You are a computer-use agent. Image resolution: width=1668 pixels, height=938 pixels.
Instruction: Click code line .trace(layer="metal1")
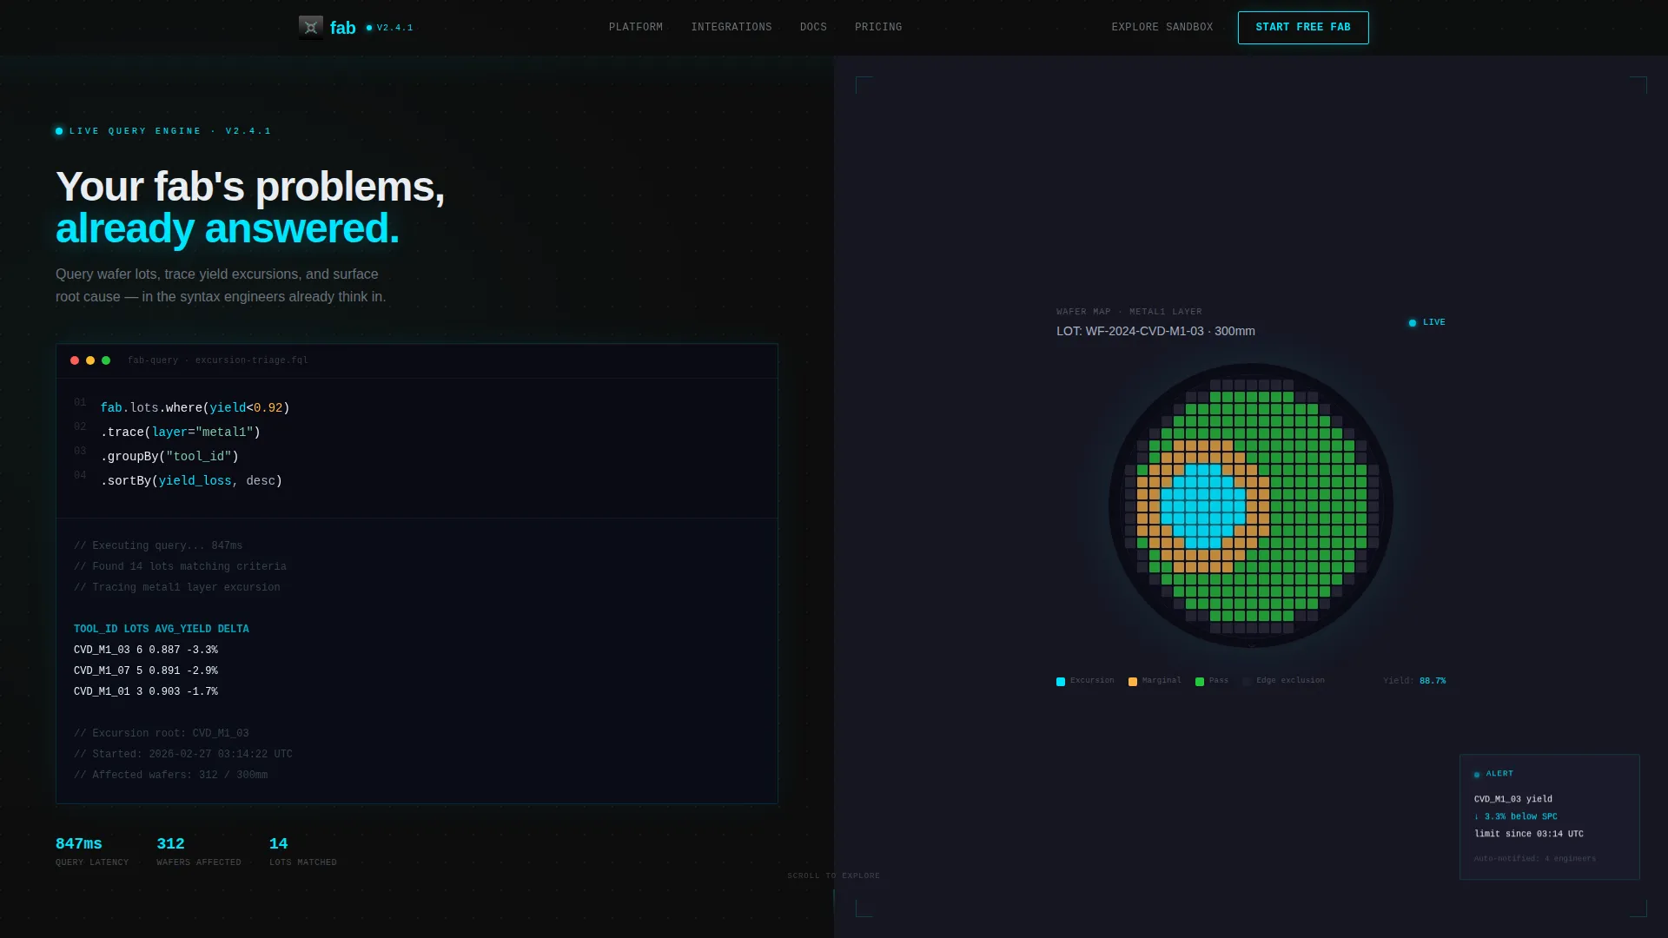181,432
